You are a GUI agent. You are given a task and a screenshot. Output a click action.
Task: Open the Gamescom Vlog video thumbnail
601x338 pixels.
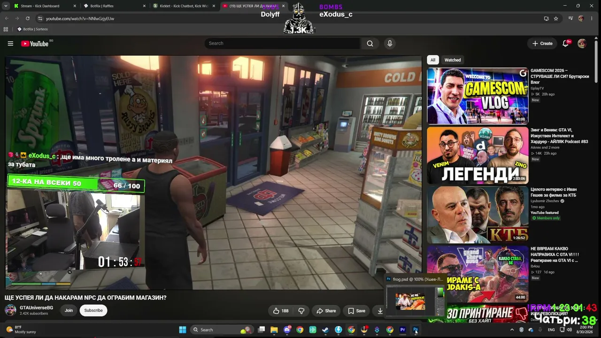(478, 96)
